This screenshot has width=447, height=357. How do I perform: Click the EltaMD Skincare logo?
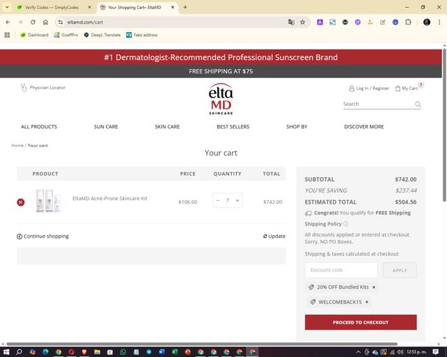point(221,99)
